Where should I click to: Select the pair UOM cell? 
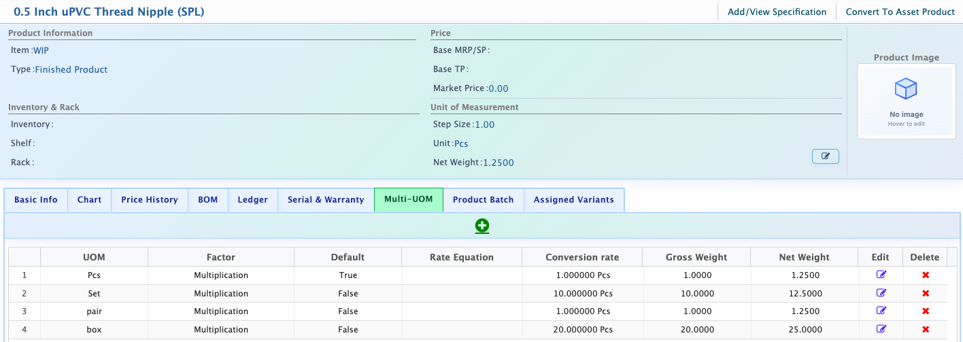(x=94, y=311)
